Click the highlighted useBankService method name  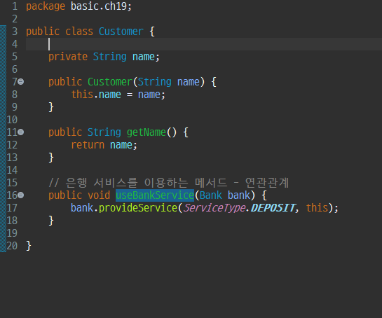(x=155, y=195)
